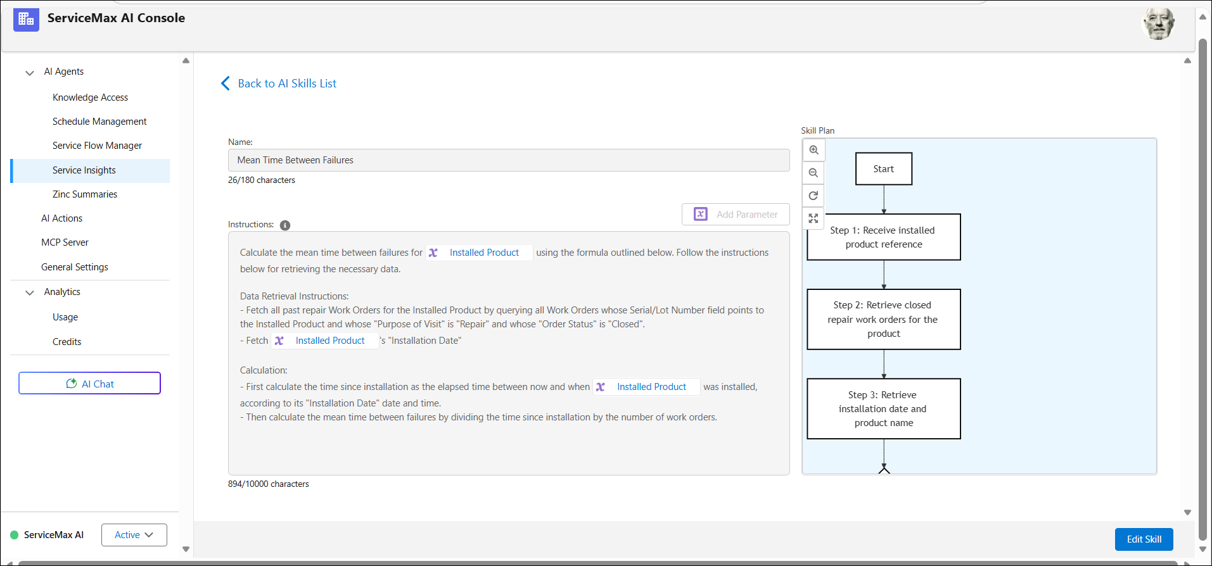Select Step 2 Retrieve closed repair work orders node
The image size is (1212, 566).
coord(884,320)
